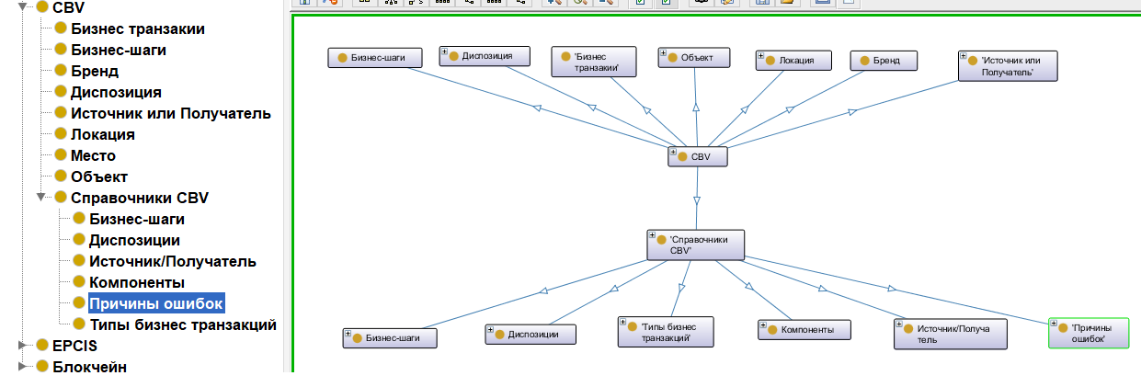The image size is (1141, 387).
Task: Select Типы бизнес транзакций in the tree
Action: pyautogui.click(x=182, y=324)
